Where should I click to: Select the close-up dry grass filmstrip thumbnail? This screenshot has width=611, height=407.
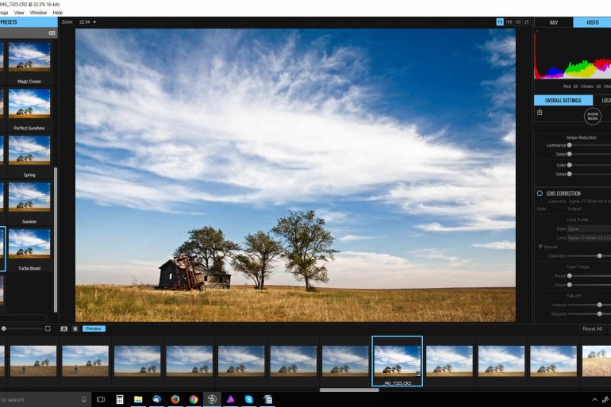[596, 361]
